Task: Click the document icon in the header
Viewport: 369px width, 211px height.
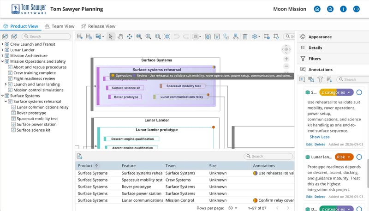Action: [x=330, y=9]
